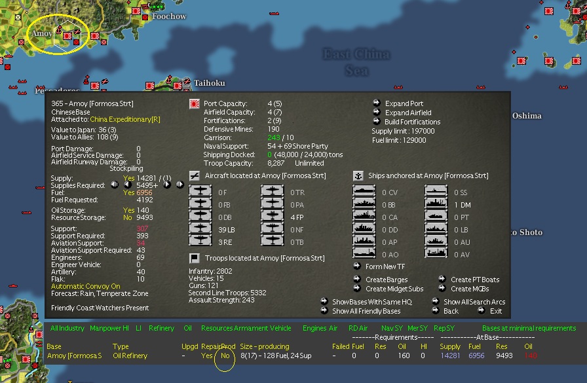Click the Transport (TR) aircraft icon

click(x=272, y=191)
